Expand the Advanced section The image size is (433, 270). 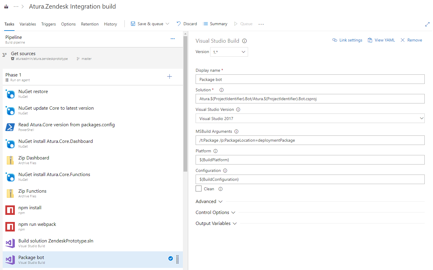209,201
